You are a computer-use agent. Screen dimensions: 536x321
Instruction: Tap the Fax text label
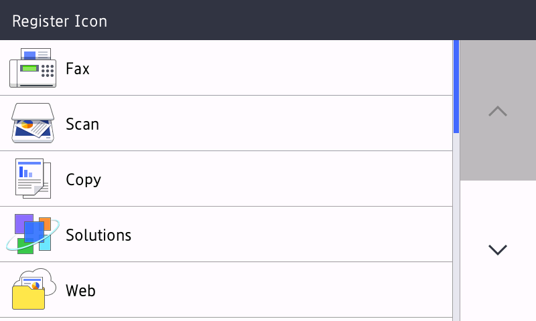click(78, 69)
